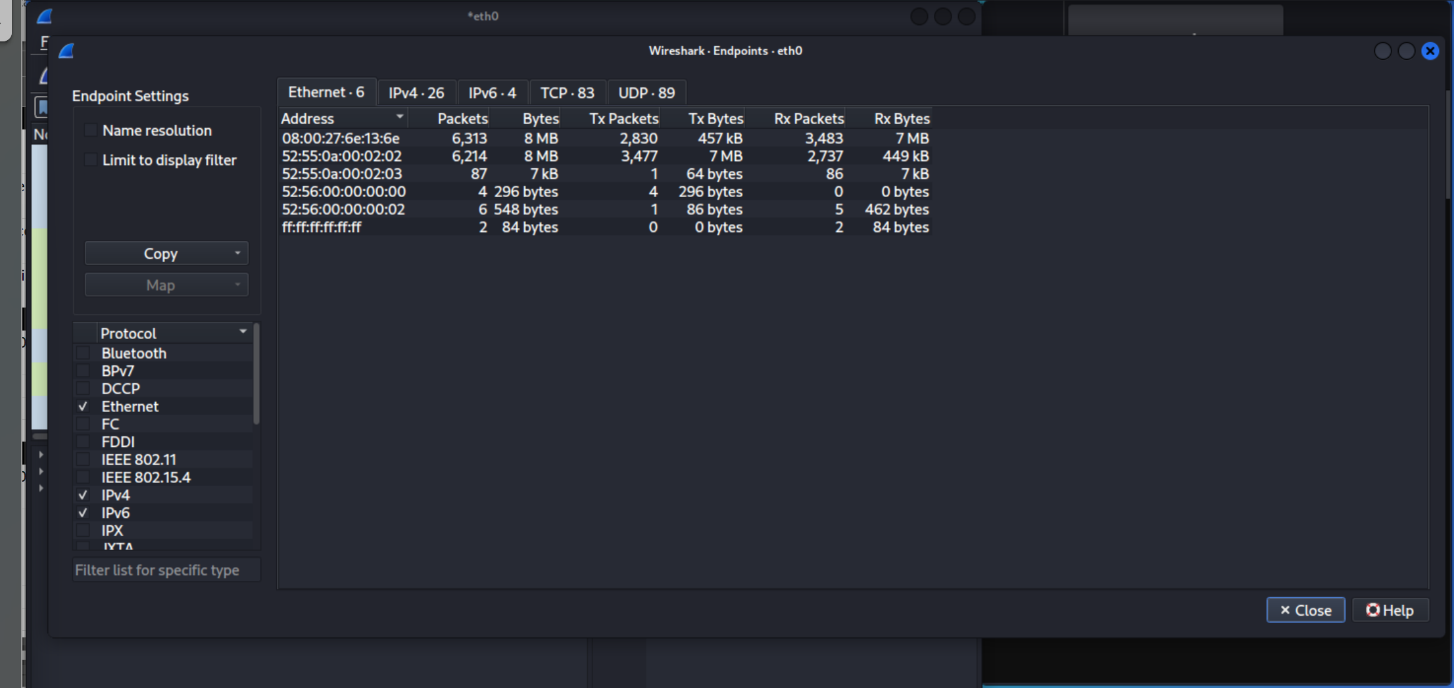
Task: Sort by Address column header
Action: pos(343,118)
